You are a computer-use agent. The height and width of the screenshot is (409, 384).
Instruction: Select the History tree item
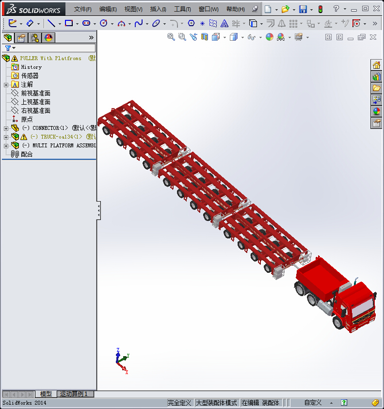tap(32, 67)
